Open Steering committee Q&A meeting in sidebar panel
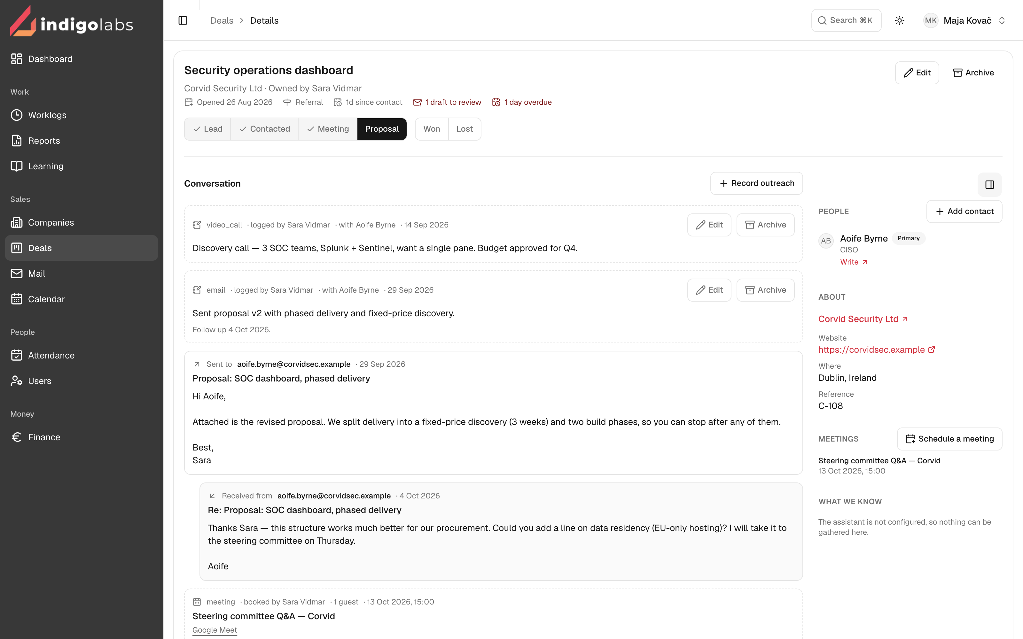Image resolution: width=1023 pixels, height=639 pixels. pyautogui.click(x=879, y=461)
